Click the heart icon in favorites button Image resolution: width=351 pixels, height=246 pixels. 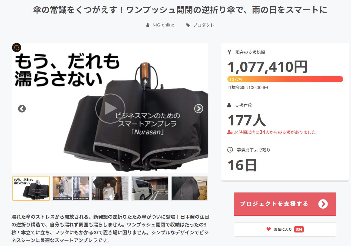click(x=269, y=229)
